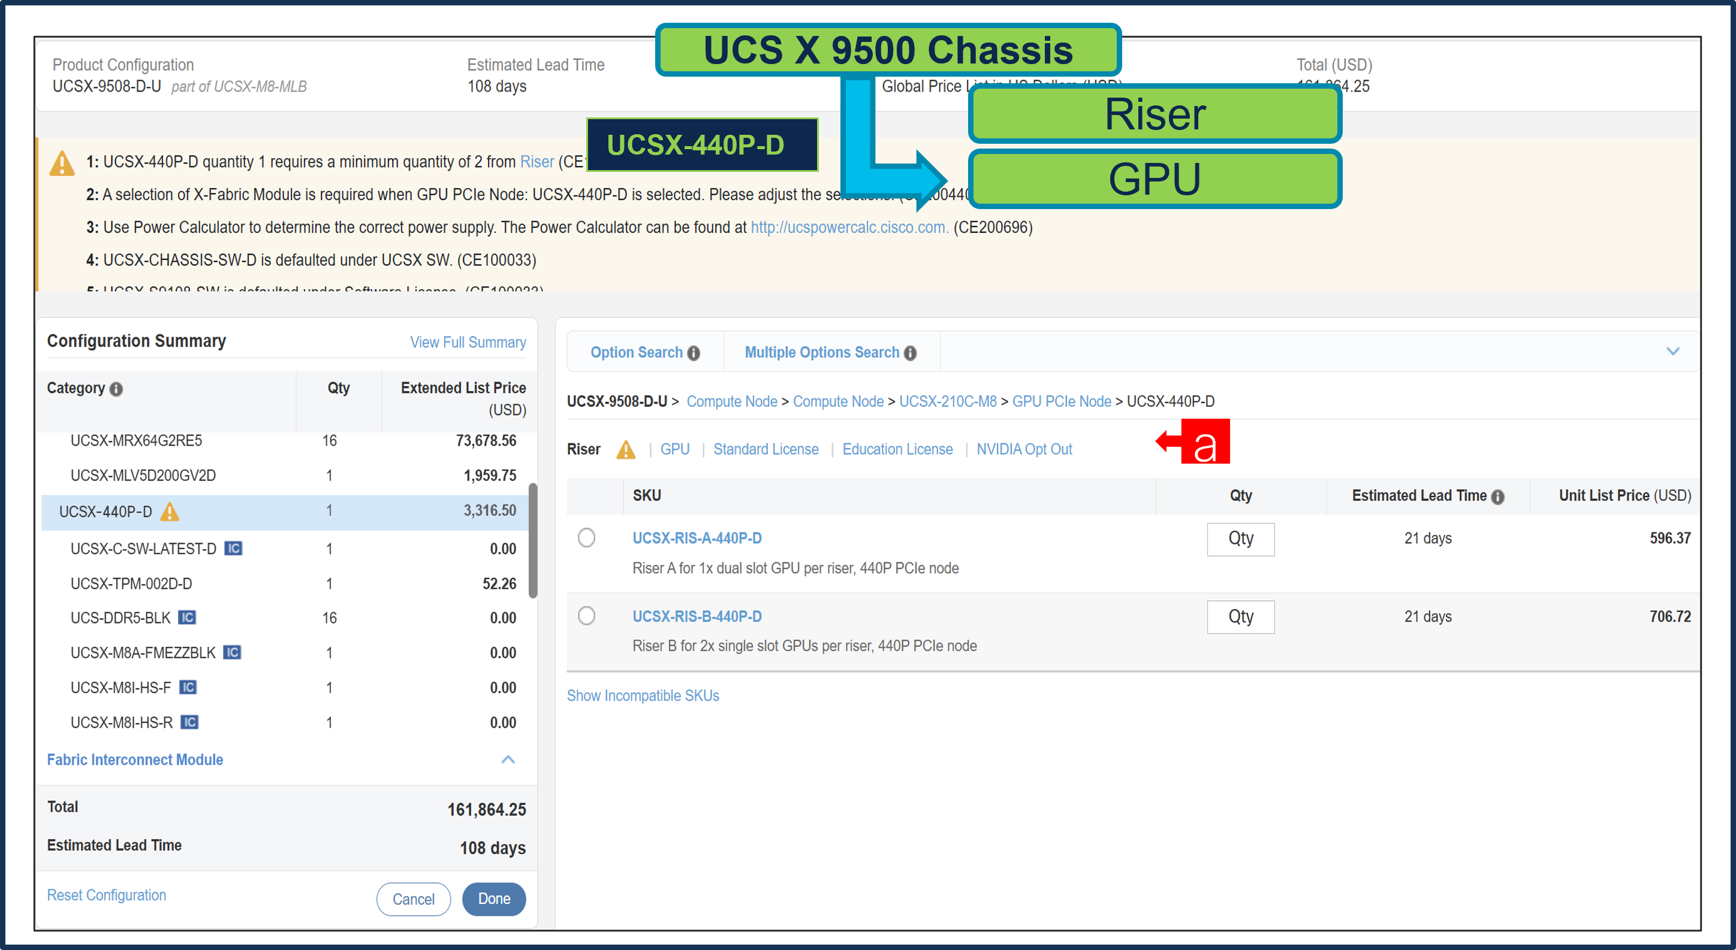This screenshot has height=950, width=1736.
Task: Click the Qty field for UCSX-RIS-A-440P-D
Action: (x=1240, y=538)
